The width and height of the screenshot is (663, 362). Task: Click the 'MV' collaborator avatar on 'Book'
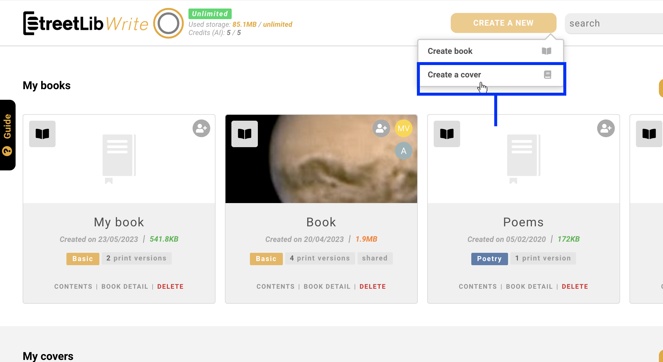click(404, 128)
